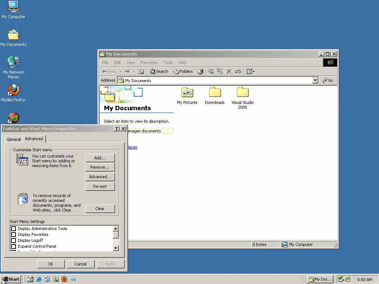Launch Mozilla Firefox desktop shortcut

tap(13, 93)
